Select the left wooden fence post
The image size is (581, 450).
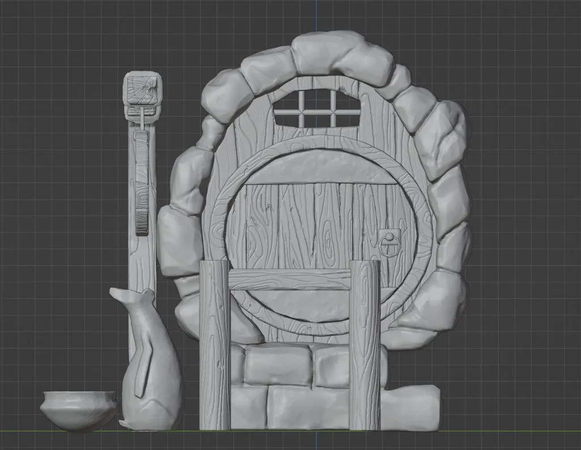(x=214, y=345)
